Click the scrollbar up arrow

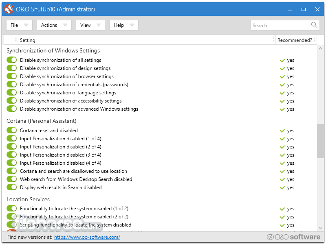point(320,48)
